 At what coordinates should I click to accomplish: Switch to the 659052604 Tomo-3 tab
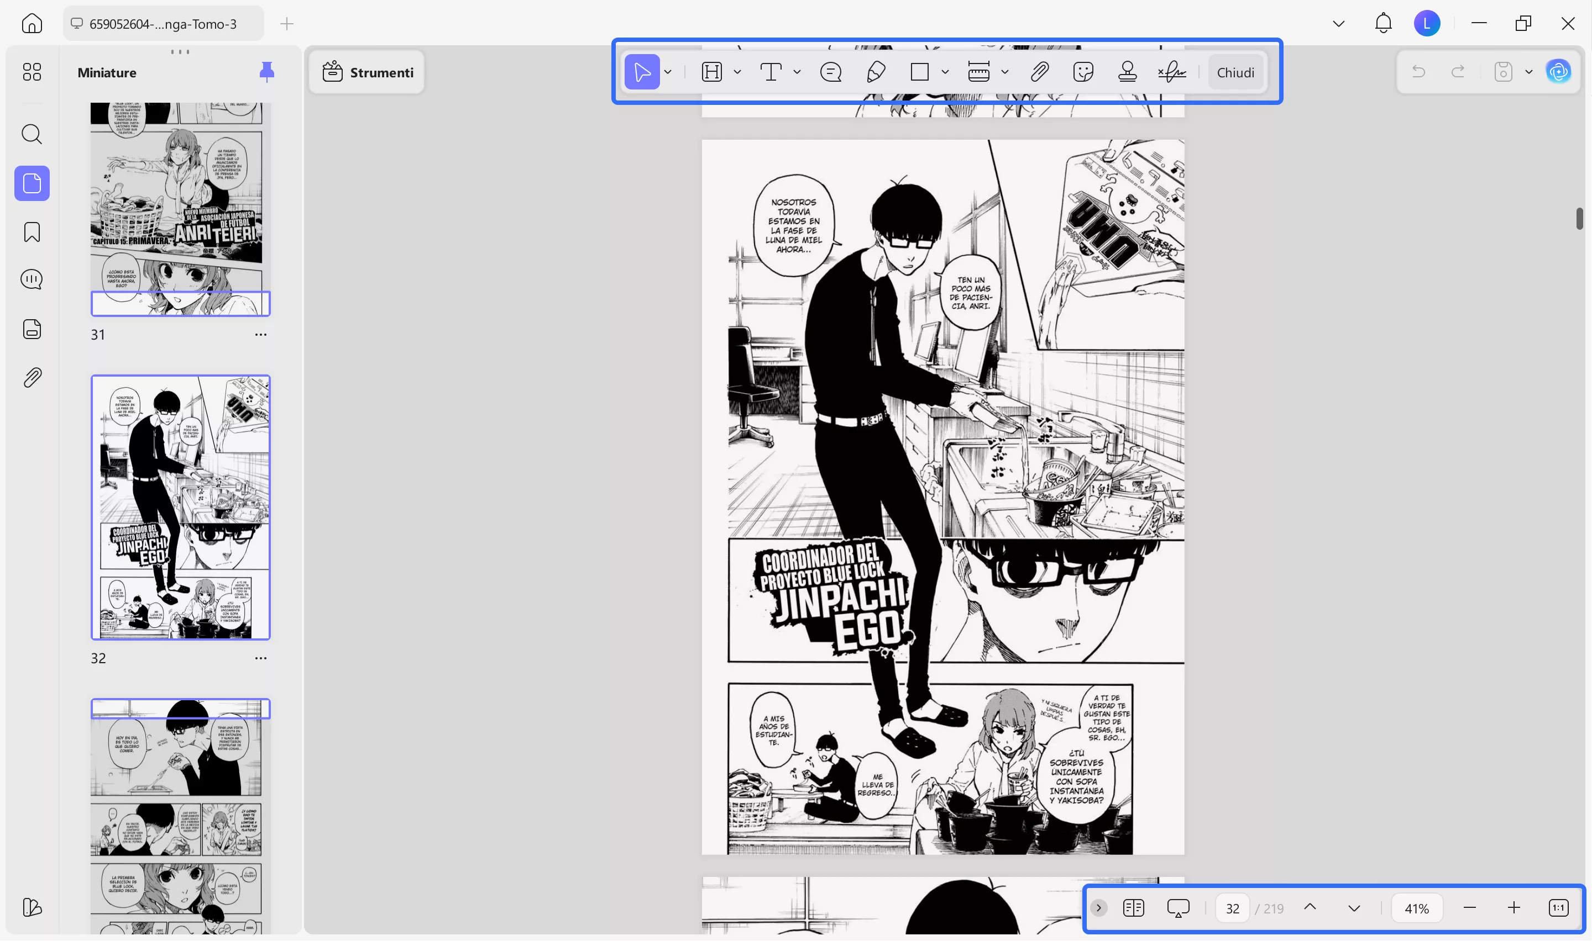pyautogui.click(x=163, y=24)
